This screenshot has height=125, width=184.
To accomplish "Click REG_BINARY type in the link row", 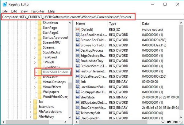I will (118, 82).
